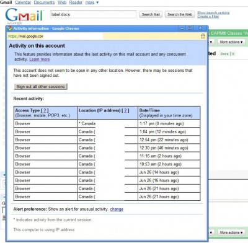
Task: Open Show search options link
Action: click(x=213, y=12)
